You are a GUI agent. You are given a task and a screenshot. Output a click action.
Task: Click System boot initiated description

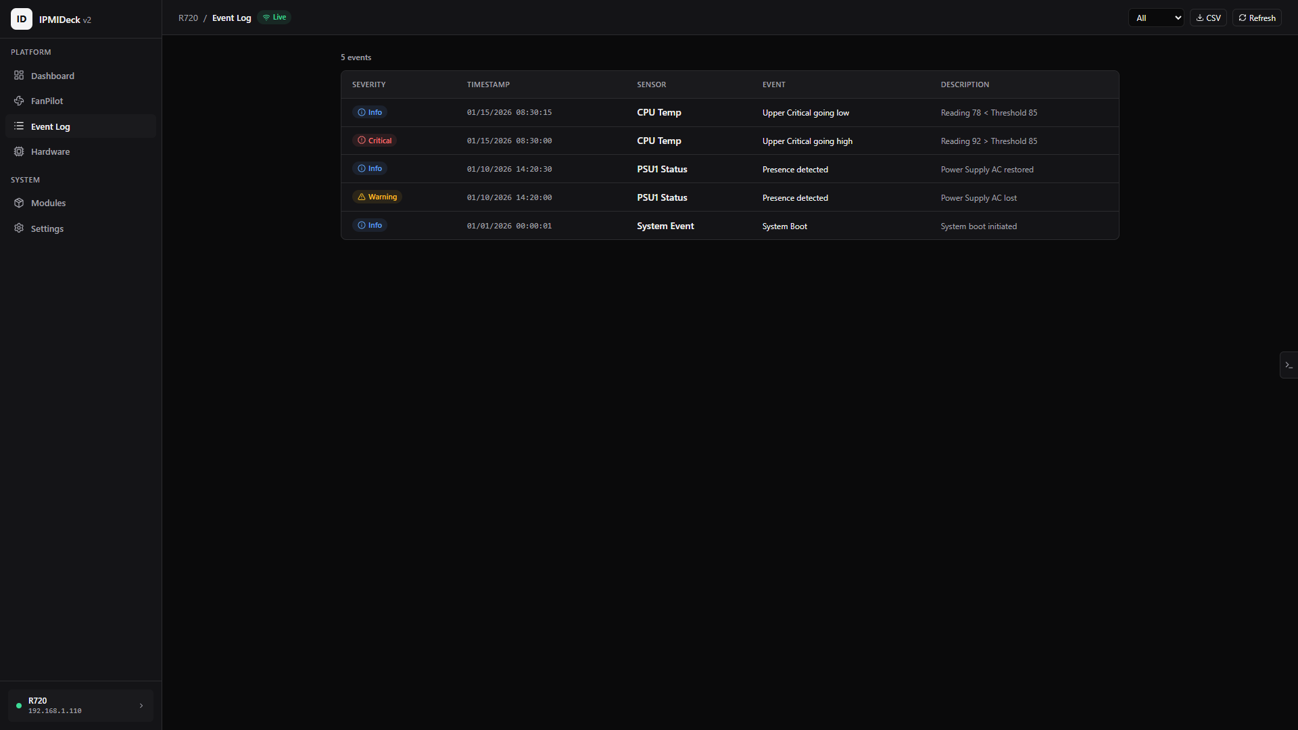click(x=979, y=226)
